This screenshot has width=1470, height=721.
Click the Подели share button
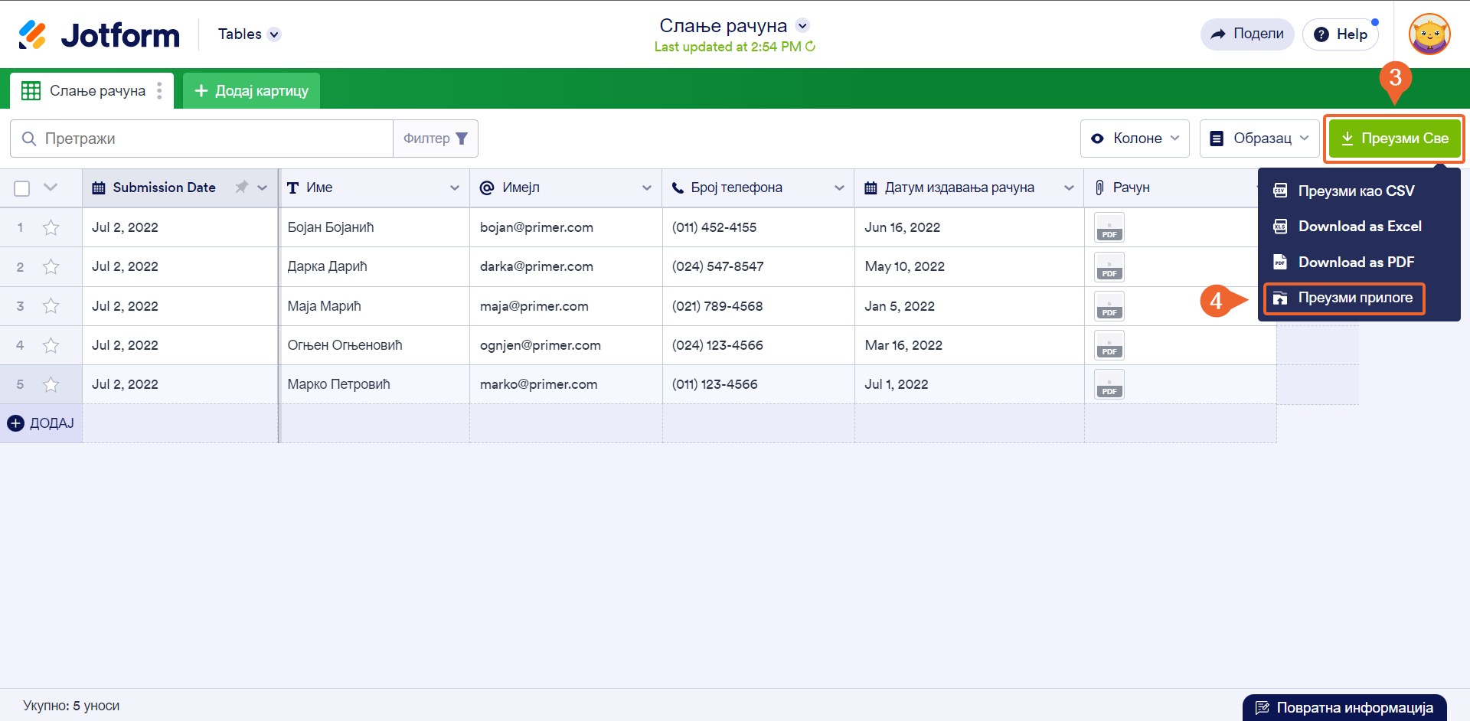click(1247, 34)
